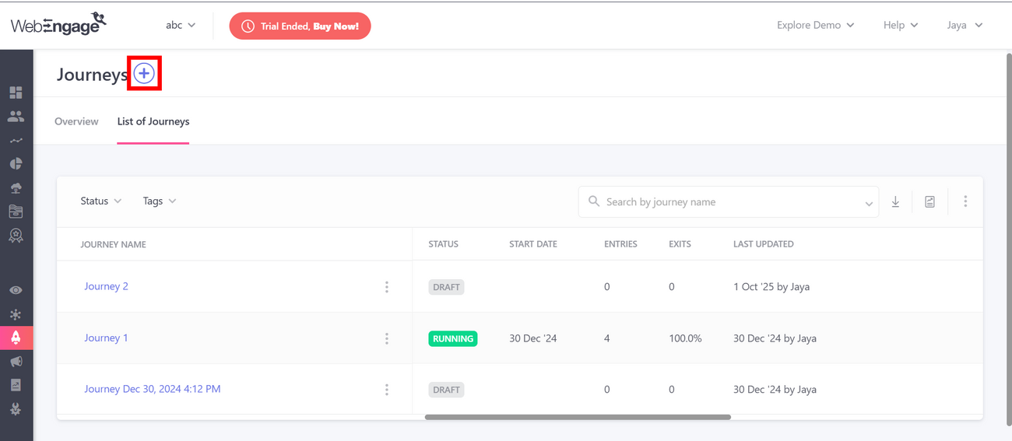The width and height of the screenshot is (1012, 441).
Task: Open the three-dot menu for Journey 2
Action: (386, 287)
